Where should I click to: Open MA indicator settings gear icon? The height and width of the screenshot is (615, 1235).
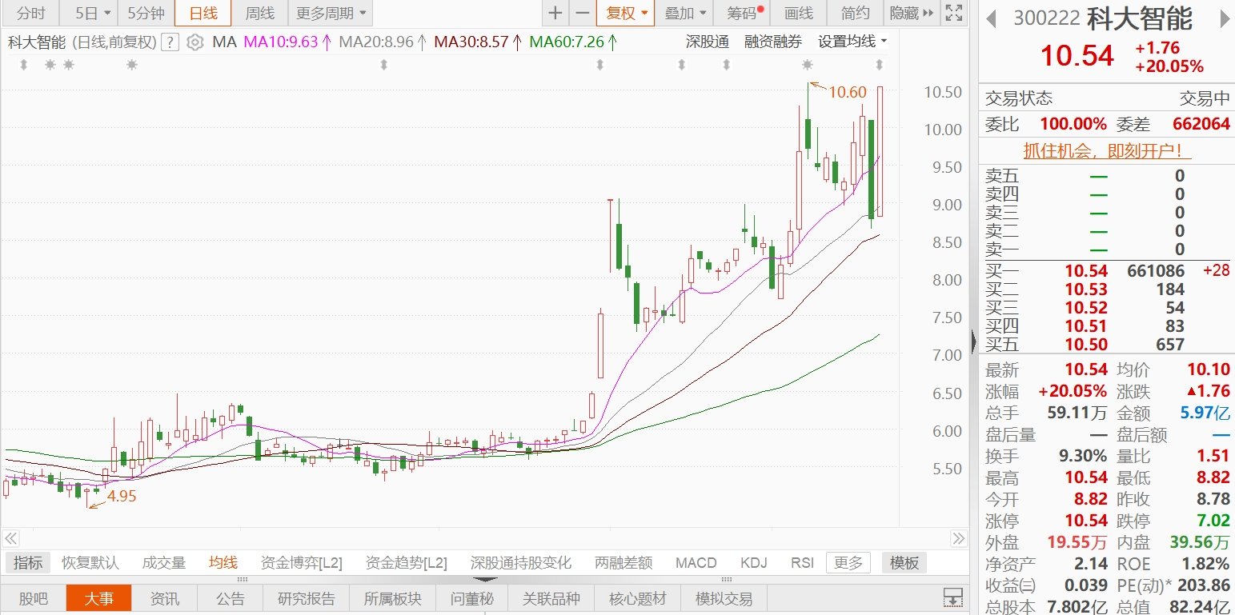pos(194,42)
